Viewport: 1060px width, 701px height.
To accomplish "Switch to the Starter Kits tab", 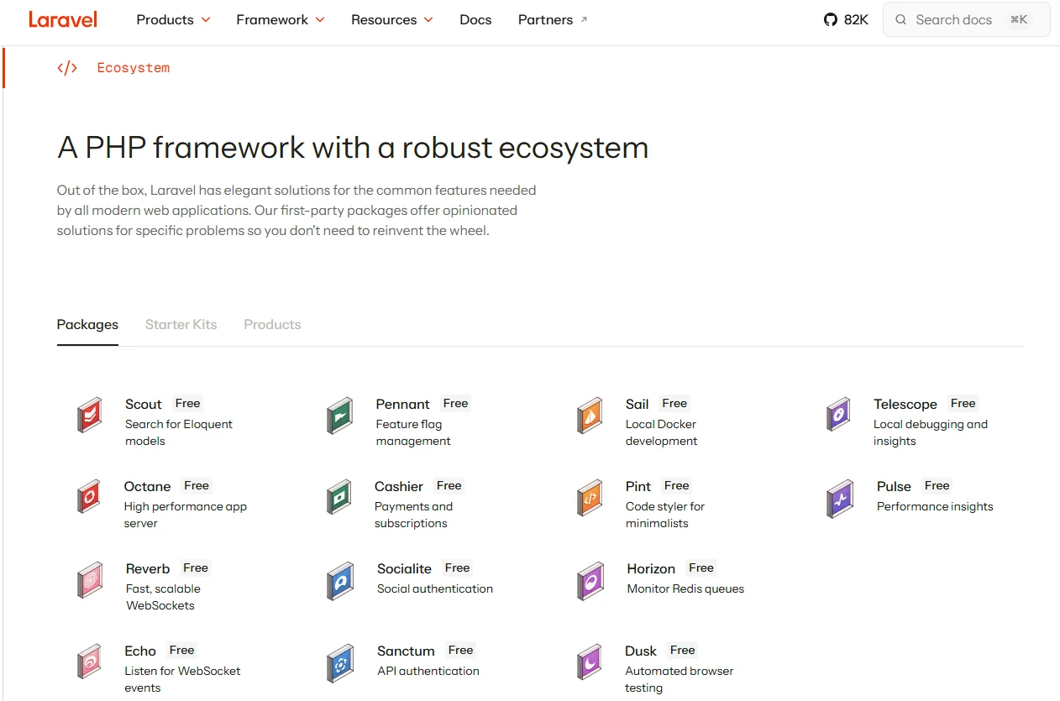I will (x=181, y=324).
